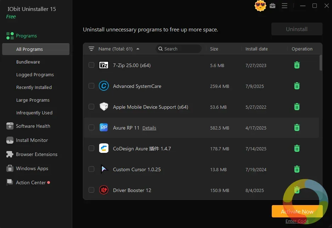Click the trash icon for Advanced SystemCare
Viewport: 332px width, 228px height.
coord(297,86)
